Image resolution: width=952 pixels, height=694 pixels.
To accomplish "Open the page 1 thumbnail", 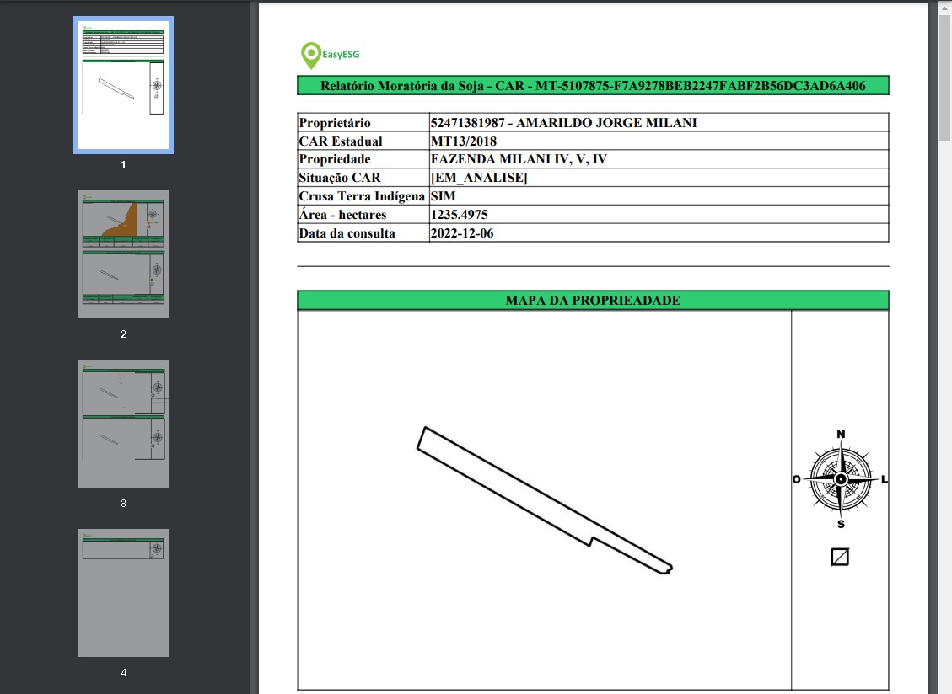I will point(123,84).
